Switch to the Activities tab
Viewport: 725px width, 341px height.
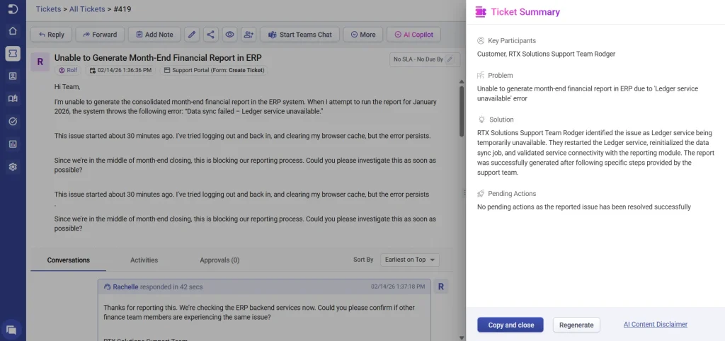pyautogui.click(x=144, y=260)
